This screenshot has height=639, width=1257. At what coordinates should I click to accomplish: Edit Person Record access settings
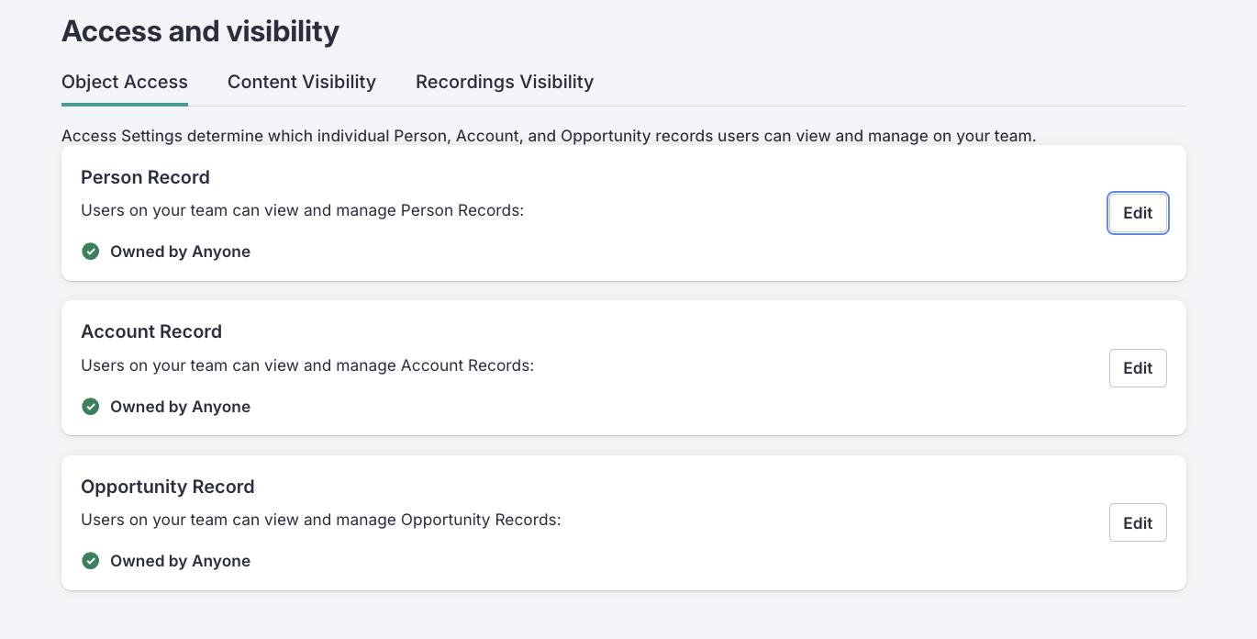1138,213
